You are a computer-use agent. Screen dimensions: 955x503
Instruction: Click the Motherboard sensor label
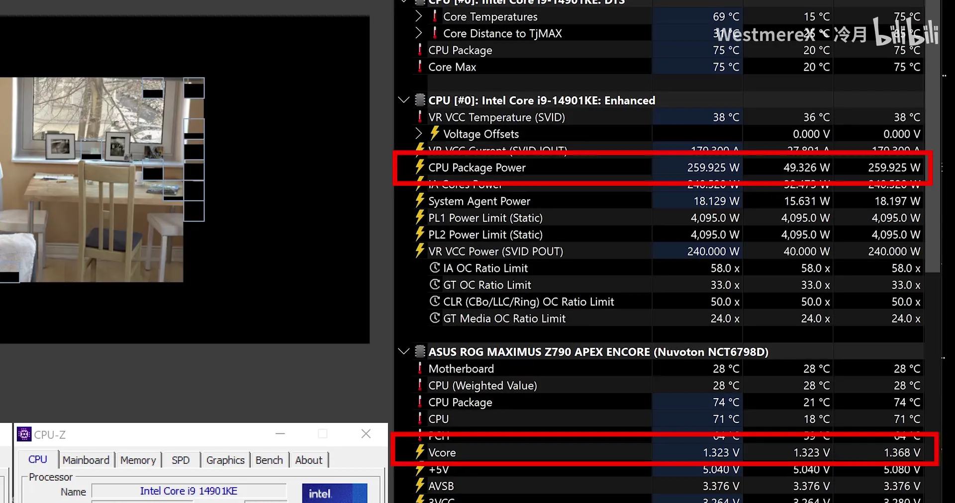coord(461,369)
